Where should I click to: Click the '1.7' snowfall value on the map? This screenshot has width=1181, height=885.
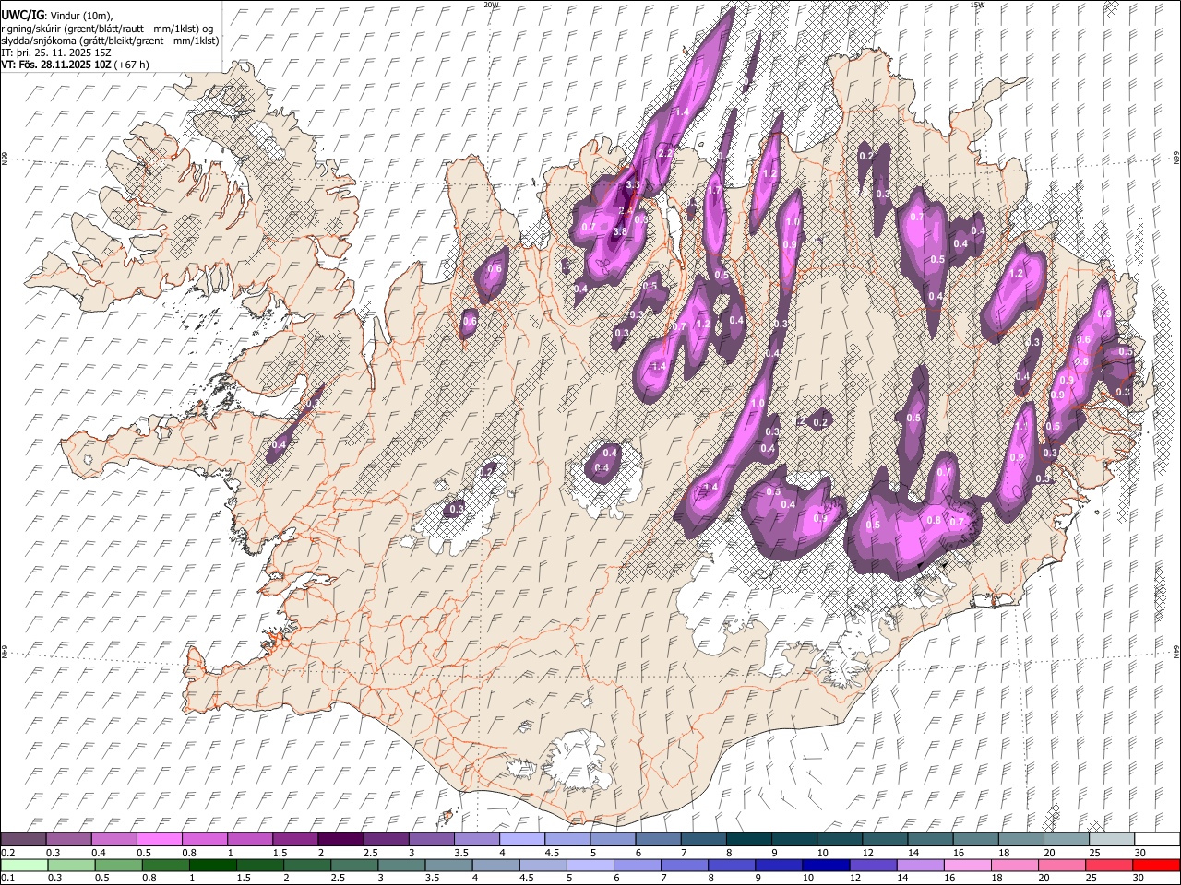click(x=714, y=190)
